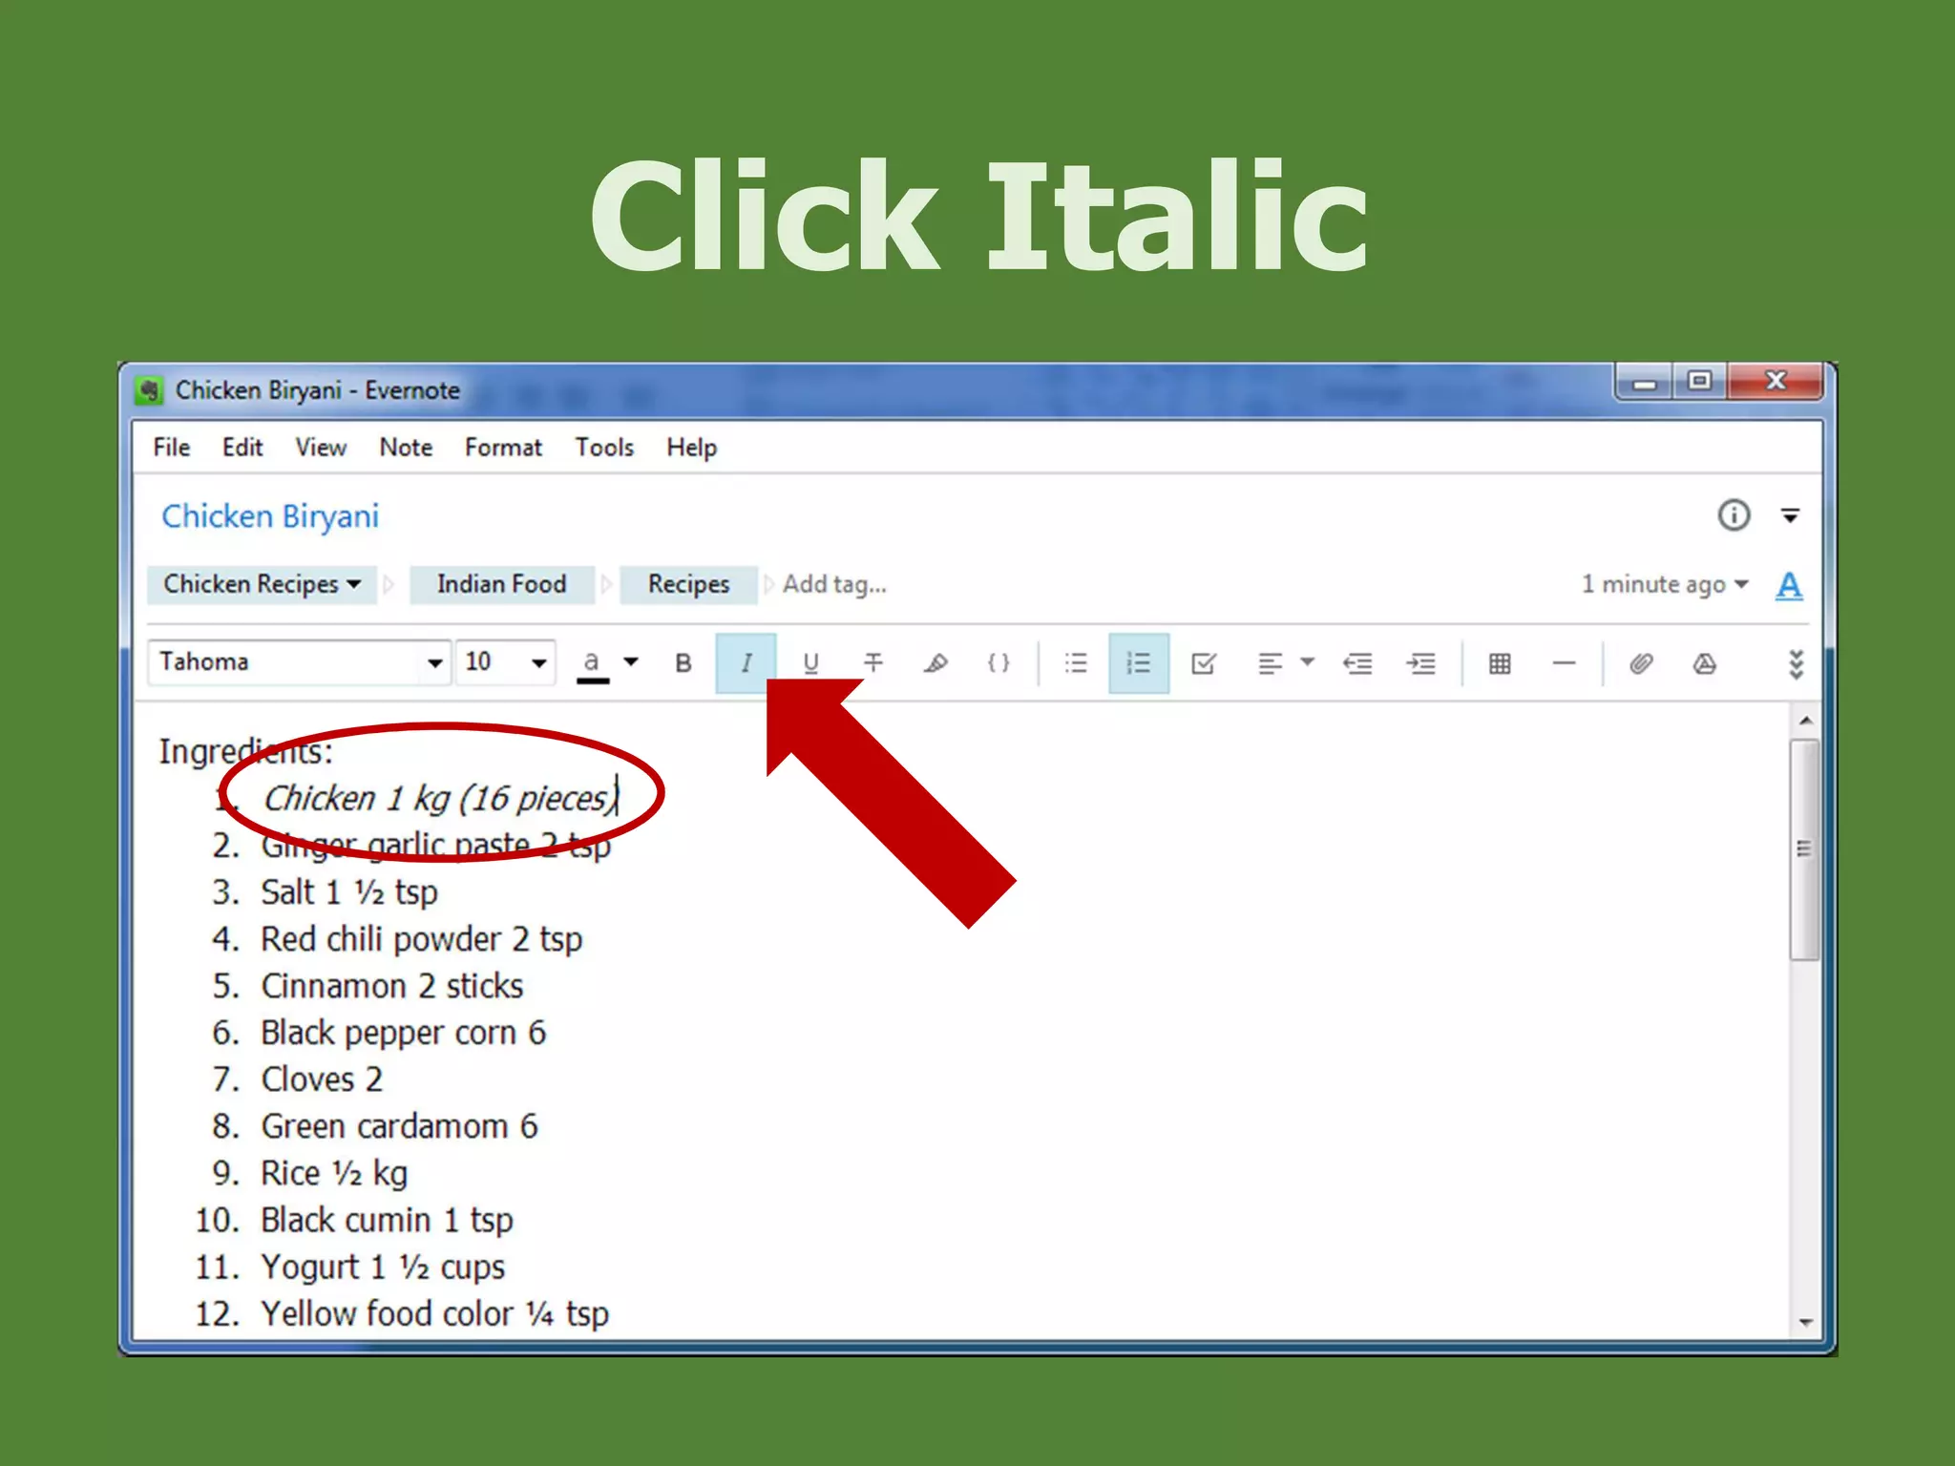Click the Chicken Biryani note title
Viewport: 1955px width, 1466px height.
coord(270,516)
